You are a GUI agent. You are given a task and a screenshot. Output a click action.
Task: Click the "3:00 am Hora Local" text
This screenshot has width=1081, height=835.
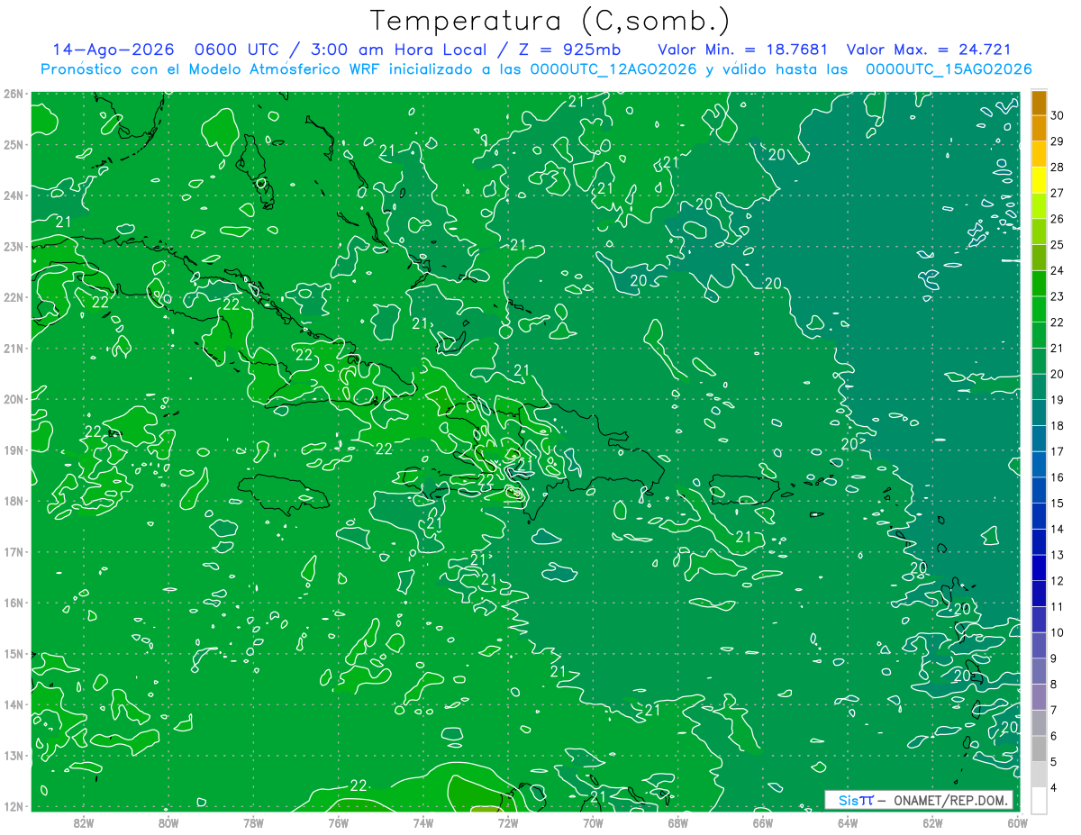coord(397,50)
